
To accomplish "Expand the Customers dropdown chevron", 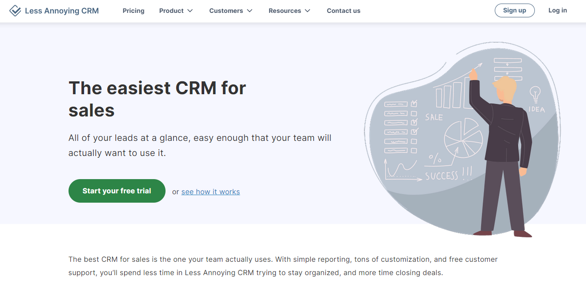I will coord(250,11).
